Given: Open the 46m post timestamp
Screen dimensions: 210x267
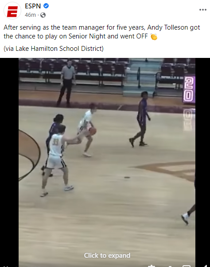Looking at the screenshot, I should pos(30,15).
